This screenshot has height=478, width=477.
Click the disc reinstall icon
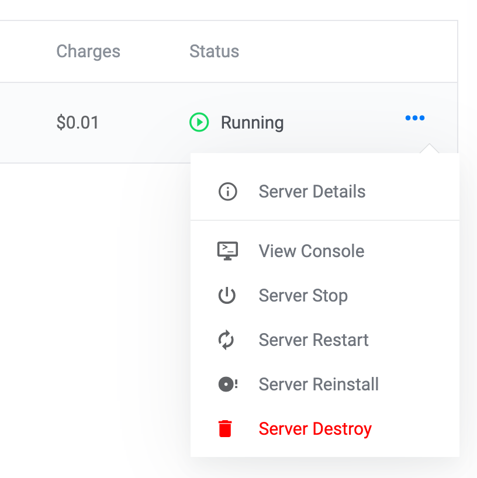click(228, 384)
